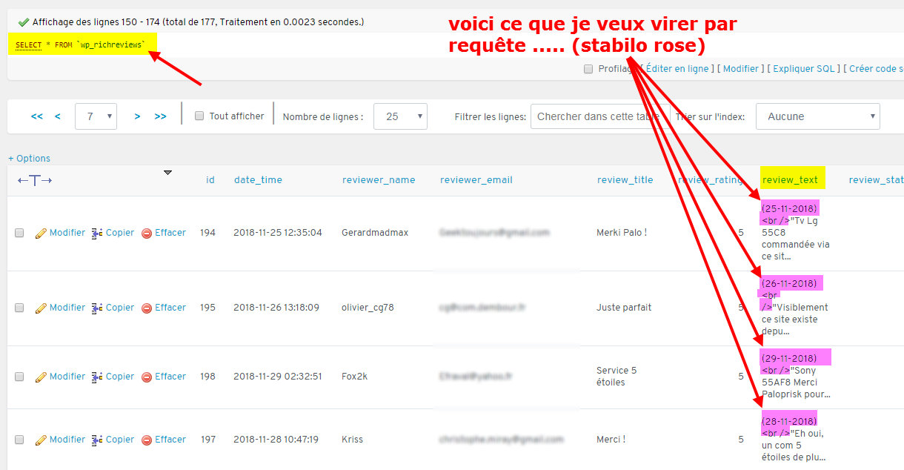
Task: Select the checkbox for row 197
Action: click(x=19, y=440)
